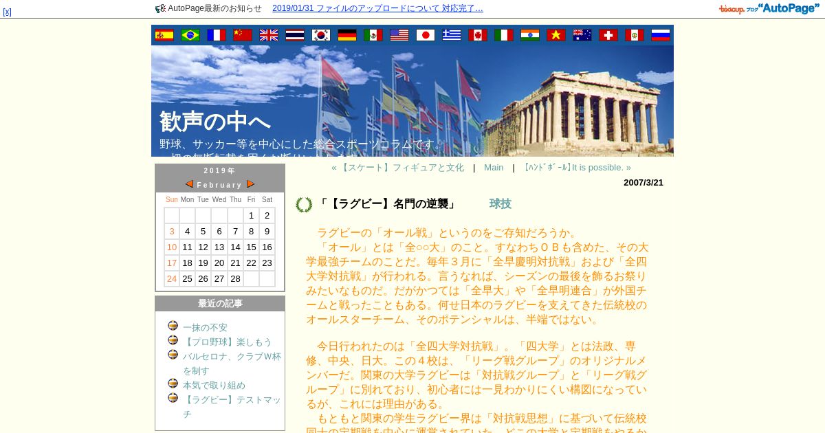Image resolution: width=825 pixels, height=433 pixels.
Task: Select February 28 in the calendar
Action: click(x=235, y=279)
